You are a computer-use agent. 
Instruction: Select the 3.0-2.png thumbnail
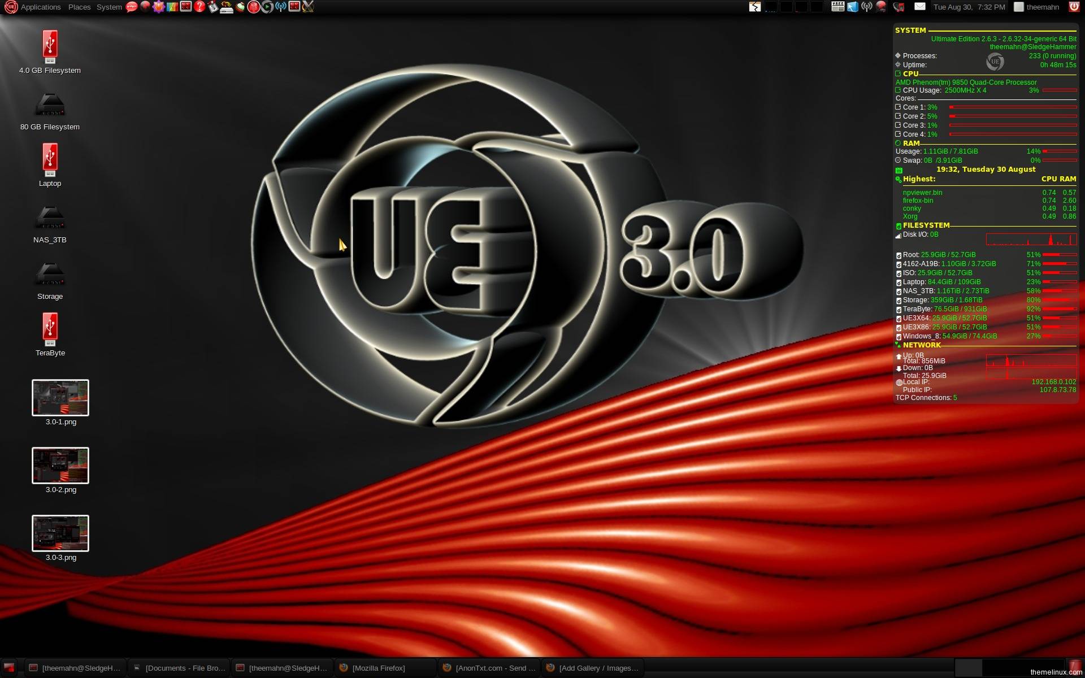(x=60, y=466)
